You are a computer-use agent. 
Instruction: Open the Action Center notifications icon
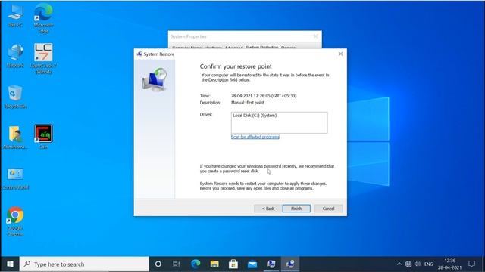pyautogui.click(x=471, y=264)
